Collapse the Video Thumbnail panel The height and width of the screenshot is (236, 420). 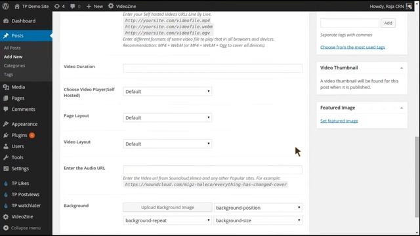click(402, 68)
